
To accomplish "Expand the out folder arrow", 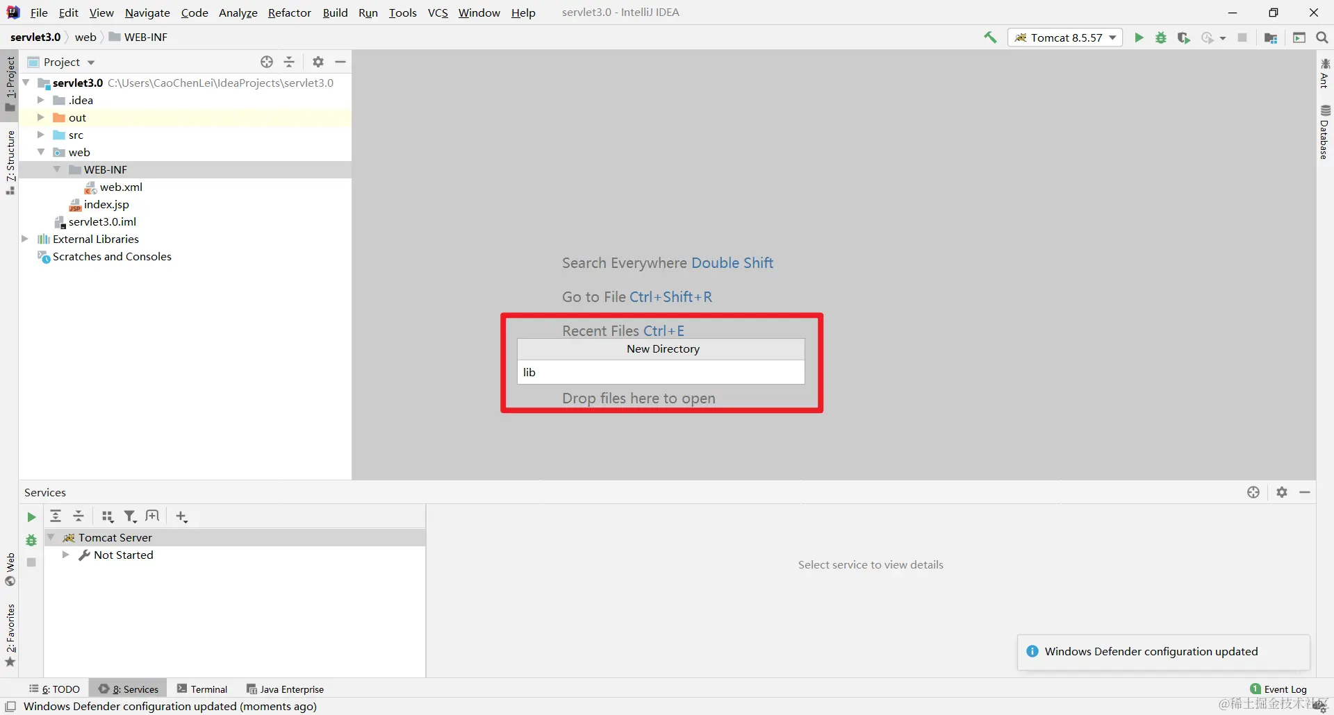I will point(40,117).
